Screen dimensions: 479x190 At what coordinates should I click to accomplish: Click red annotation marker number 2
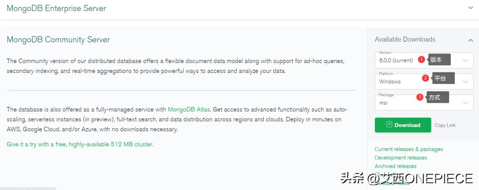click(426, 78)
